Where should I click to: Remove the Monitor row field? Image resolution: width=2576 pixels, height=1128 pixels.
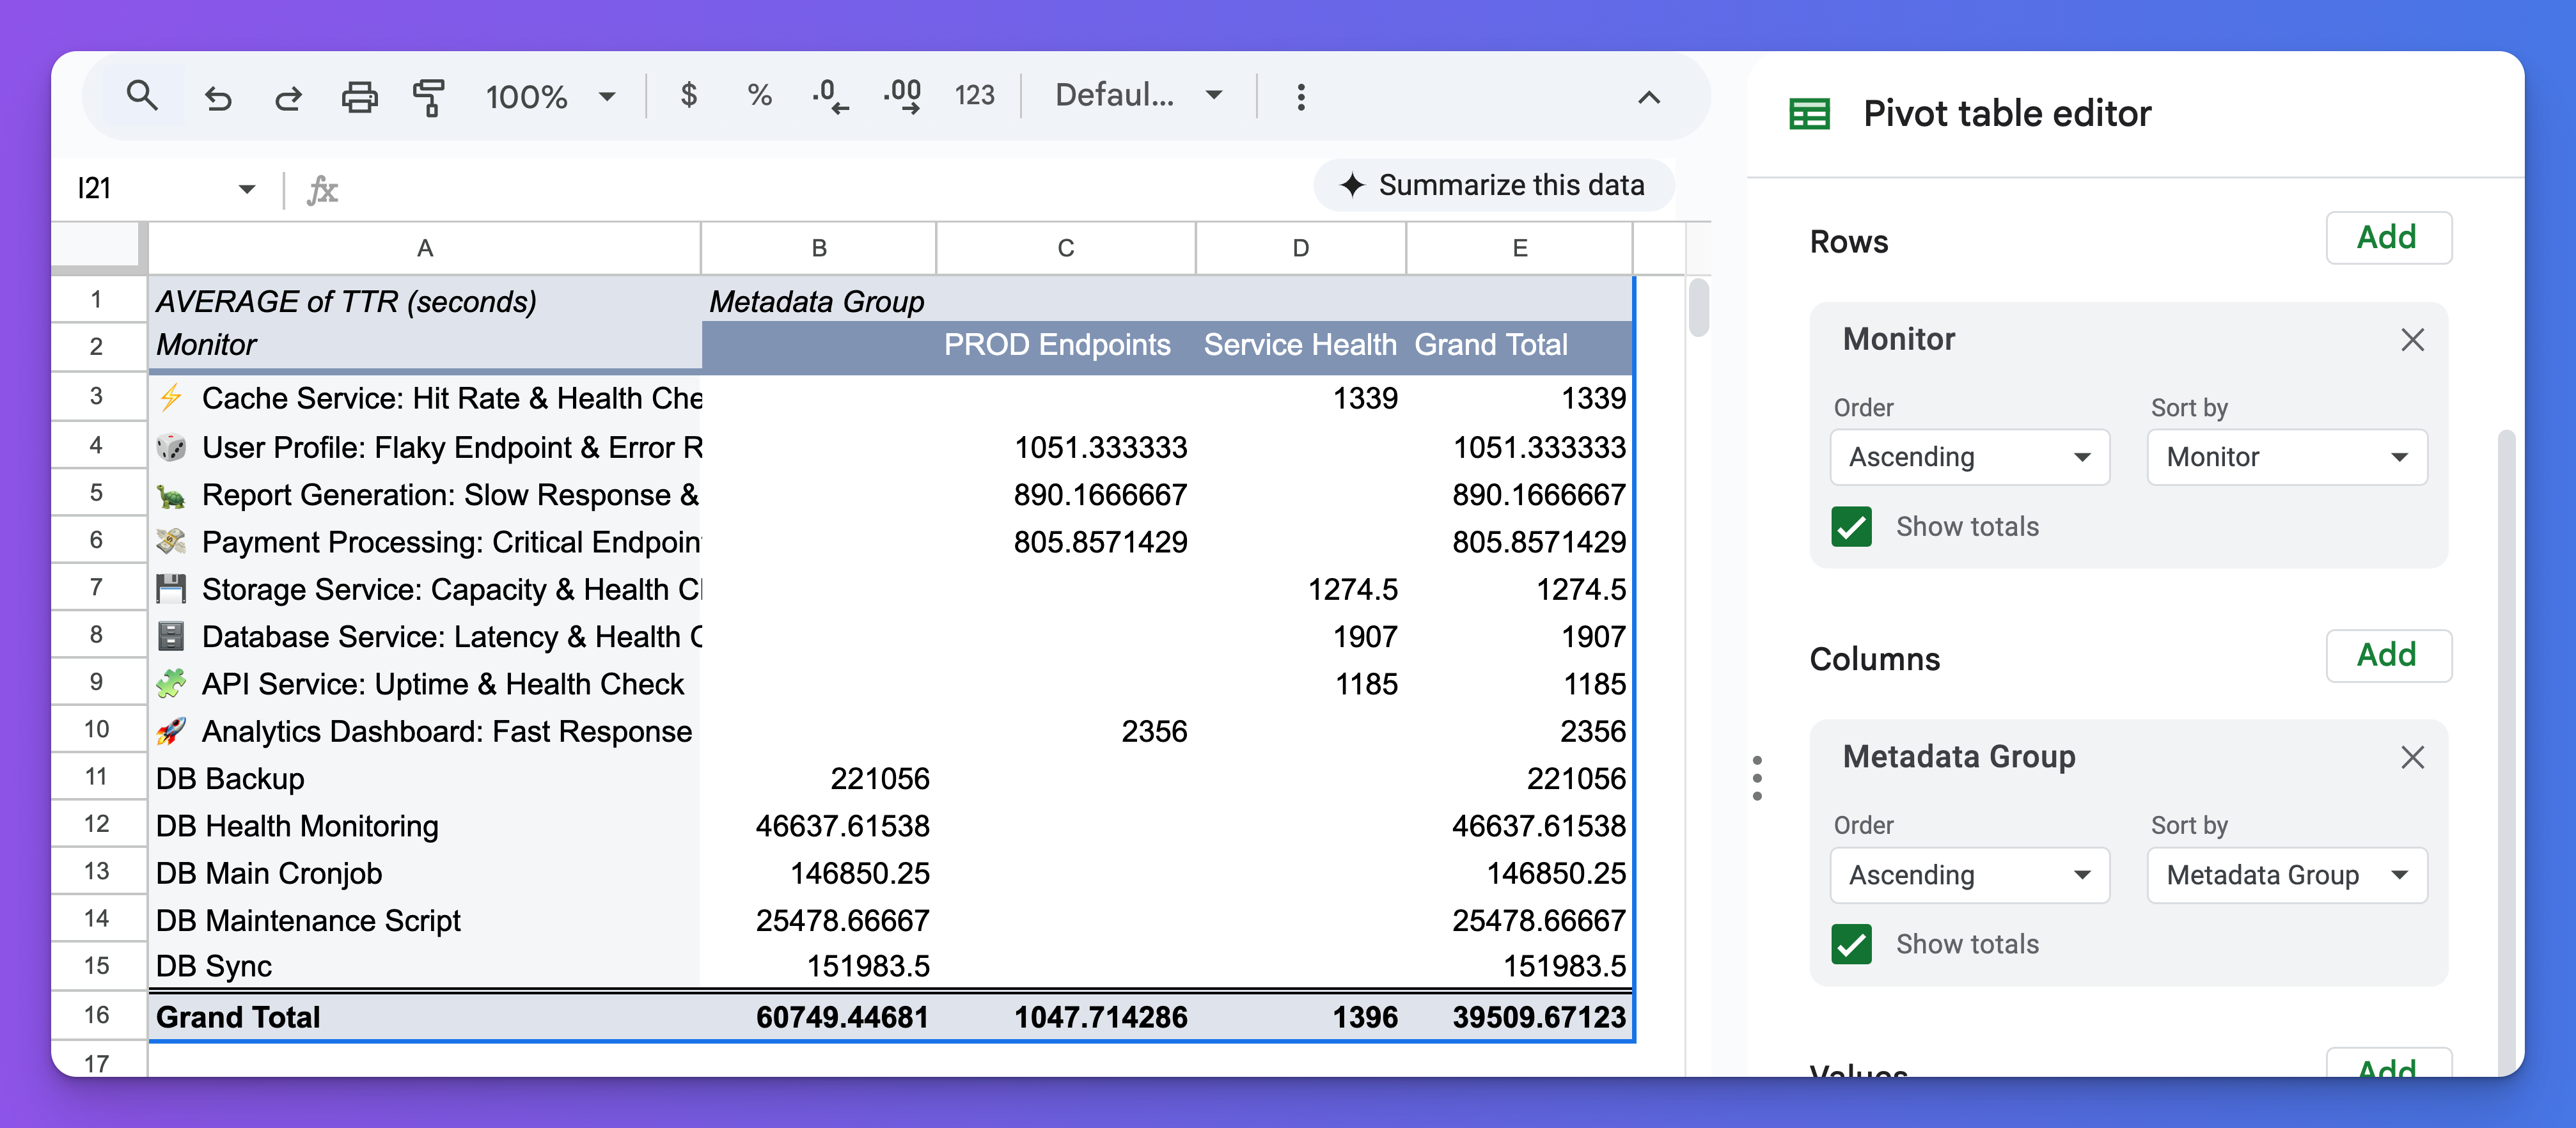(x=2412, y=340)
